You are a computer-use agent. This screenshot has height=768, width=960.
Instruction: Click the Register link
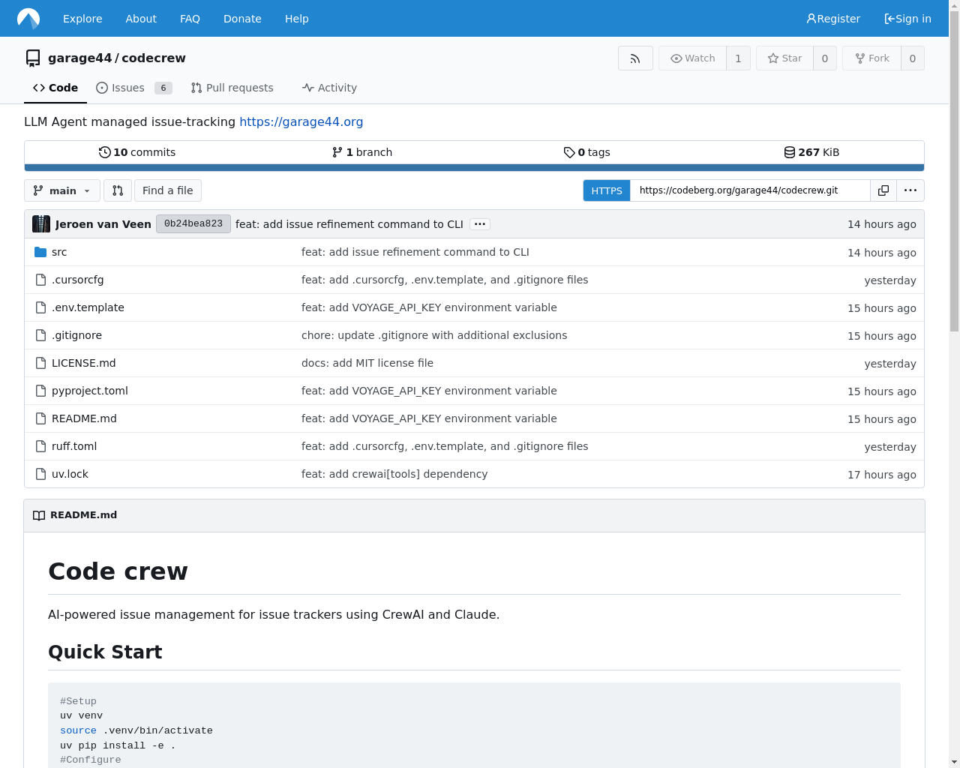[833, 19]
